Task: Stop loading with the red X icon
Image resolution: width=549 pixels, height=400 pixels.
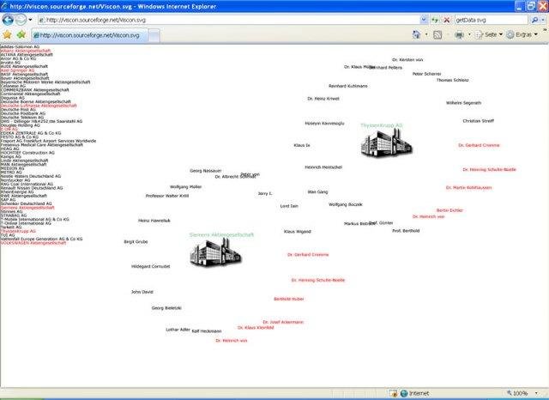Action: (x=447, y=20)
